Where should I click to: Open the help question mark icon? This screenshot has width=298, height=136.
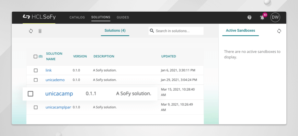click(x=249, y=17)
